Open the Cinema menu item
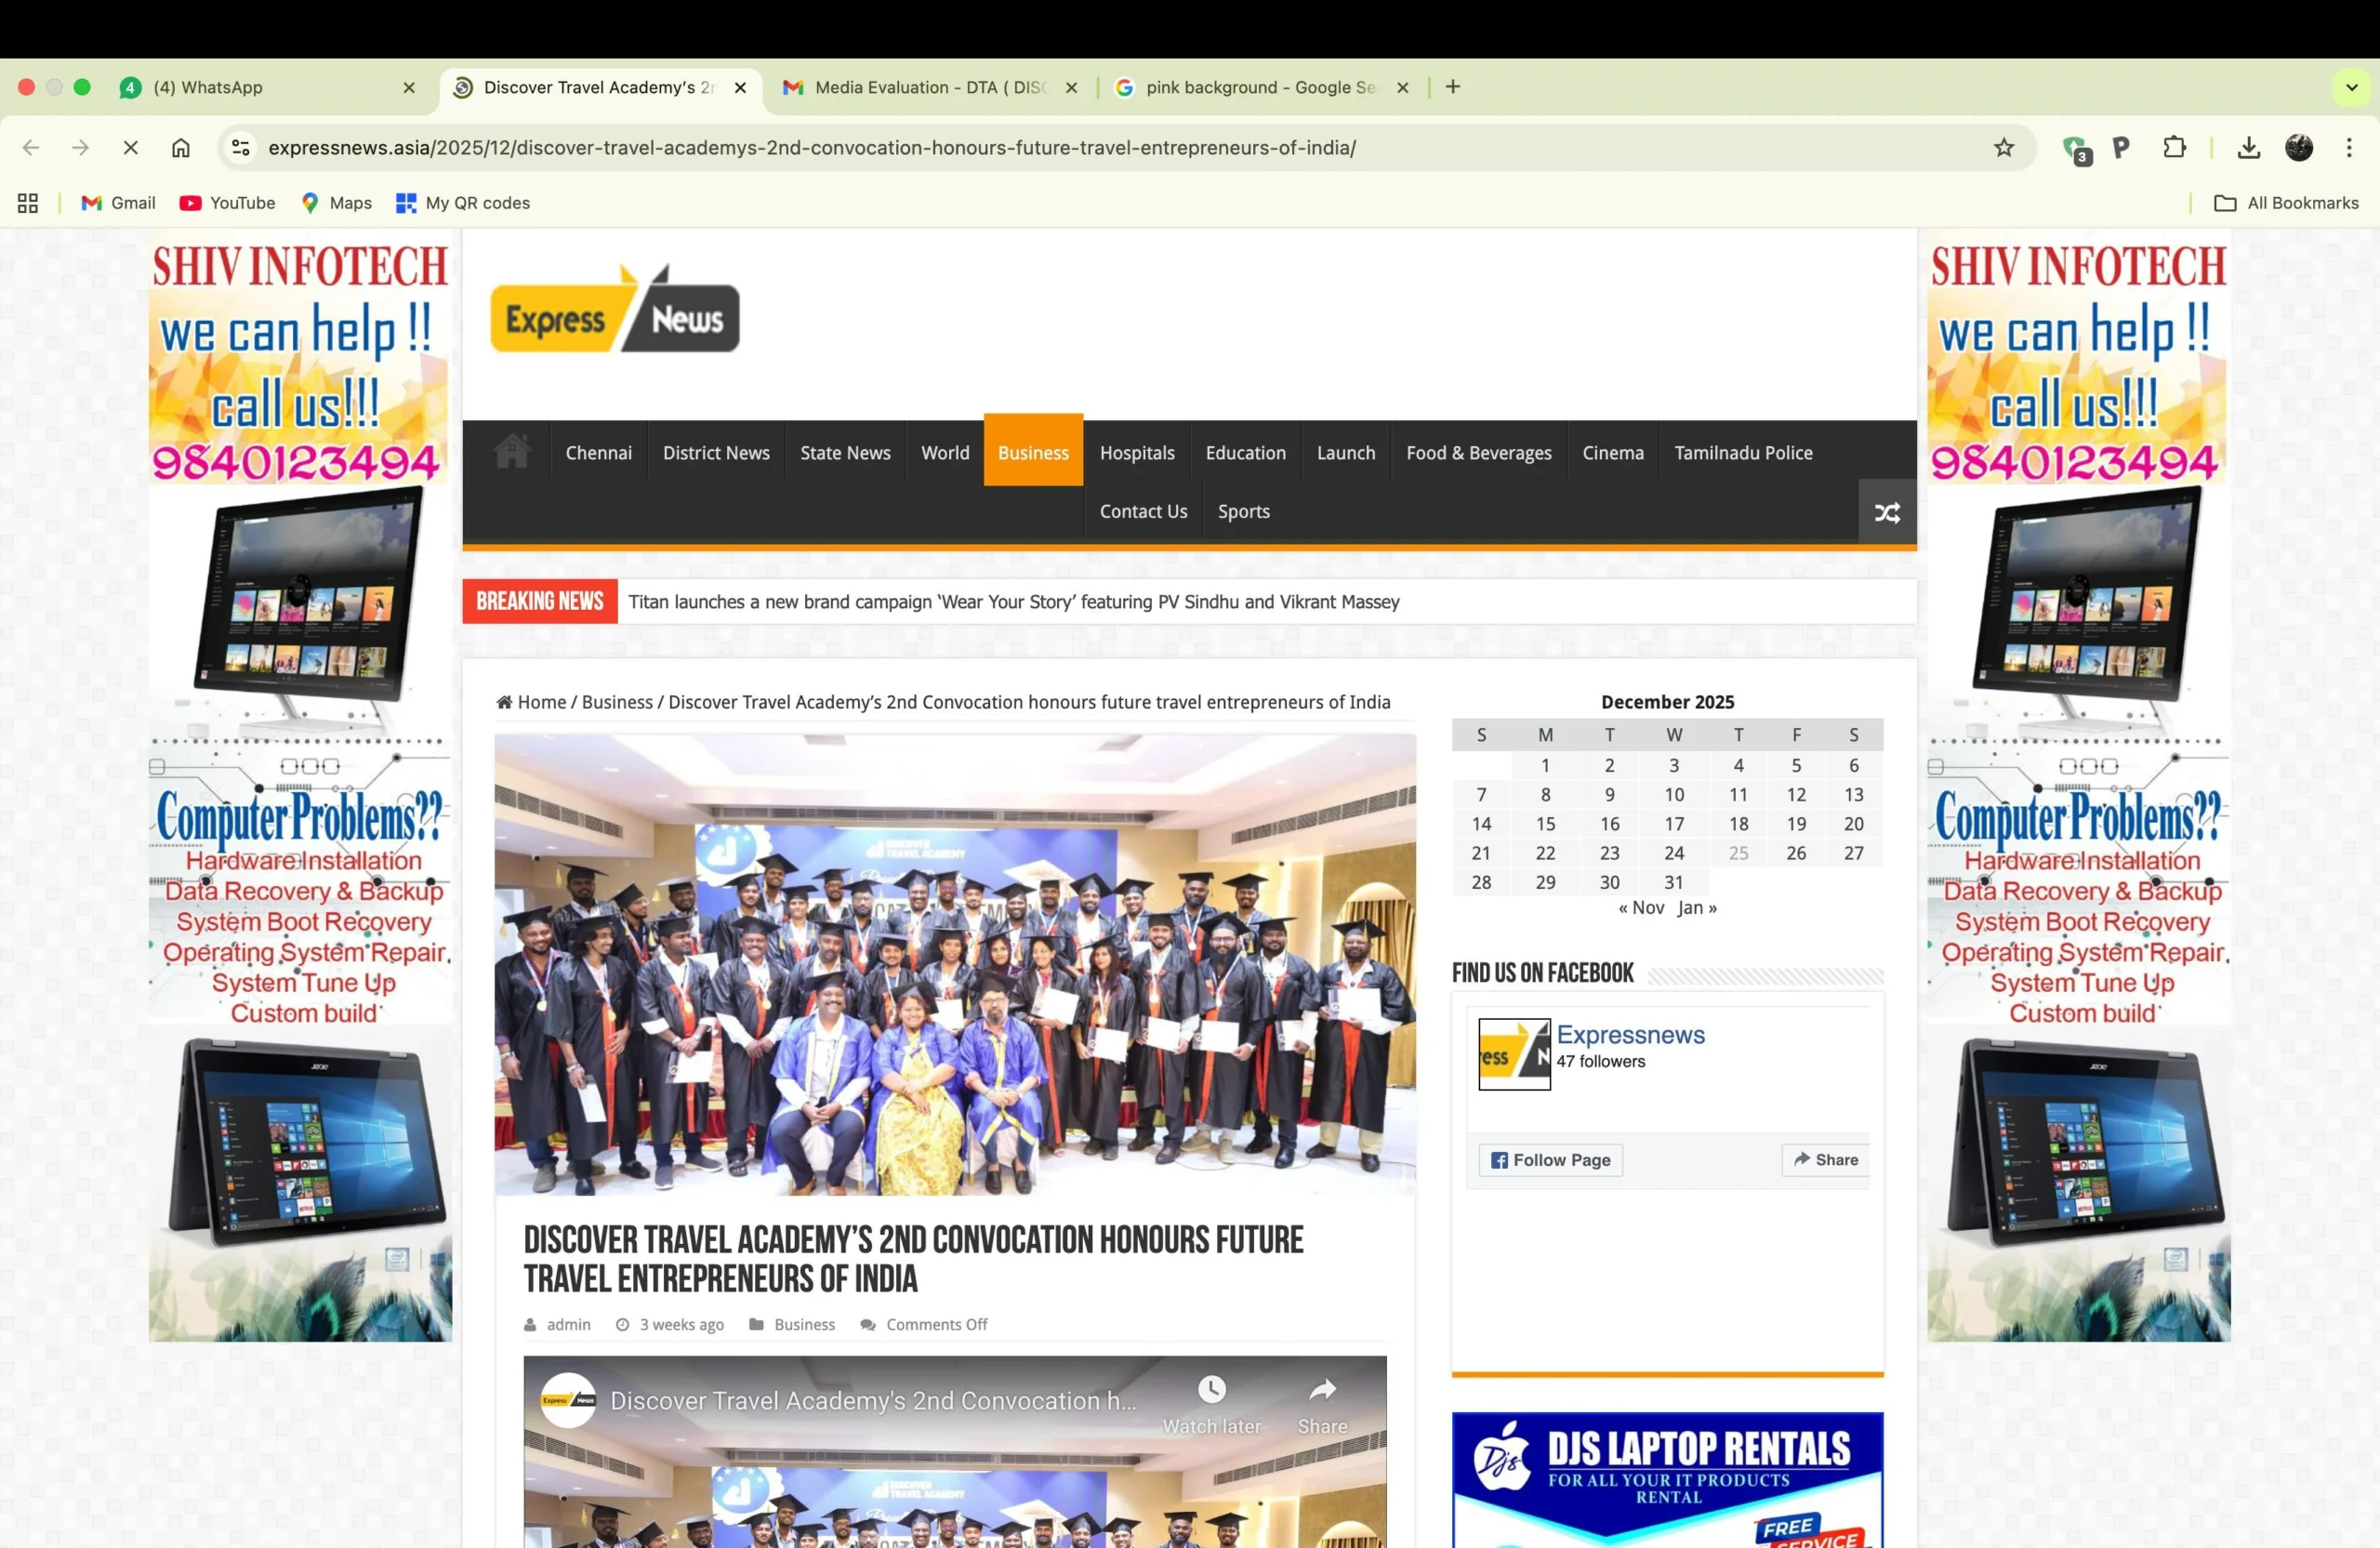2380x1548 pixels. (x=1613, y=453)
